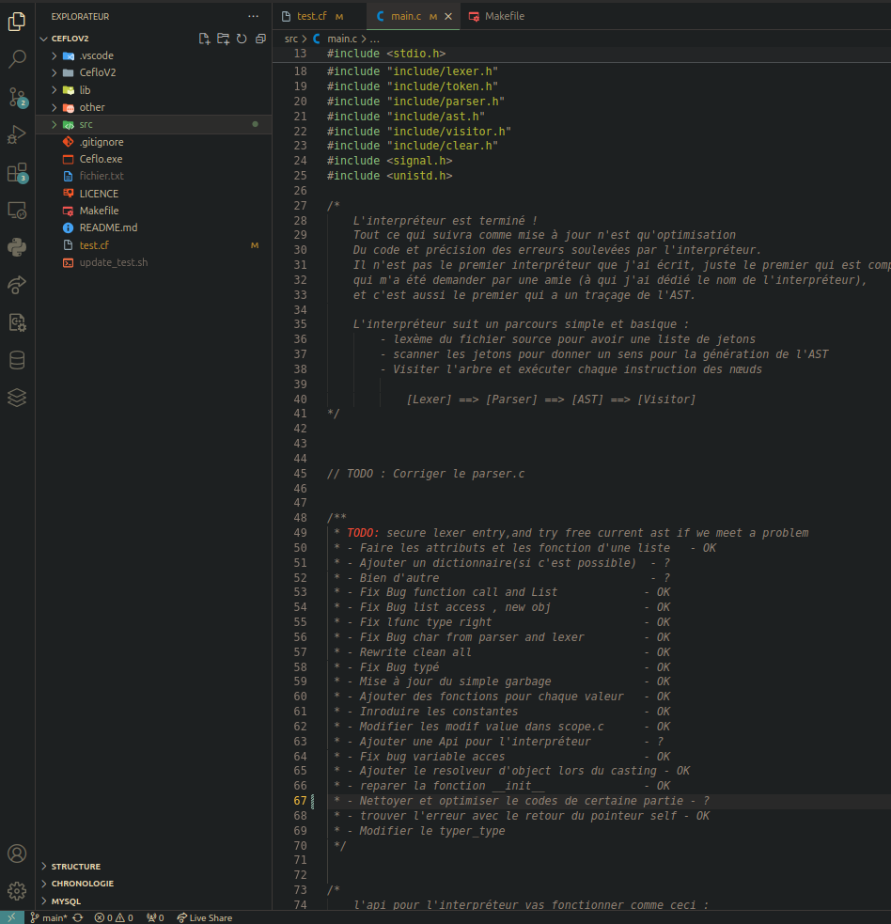Open Run and Debug view
The image size is (891, 924).
coord(17,135)
